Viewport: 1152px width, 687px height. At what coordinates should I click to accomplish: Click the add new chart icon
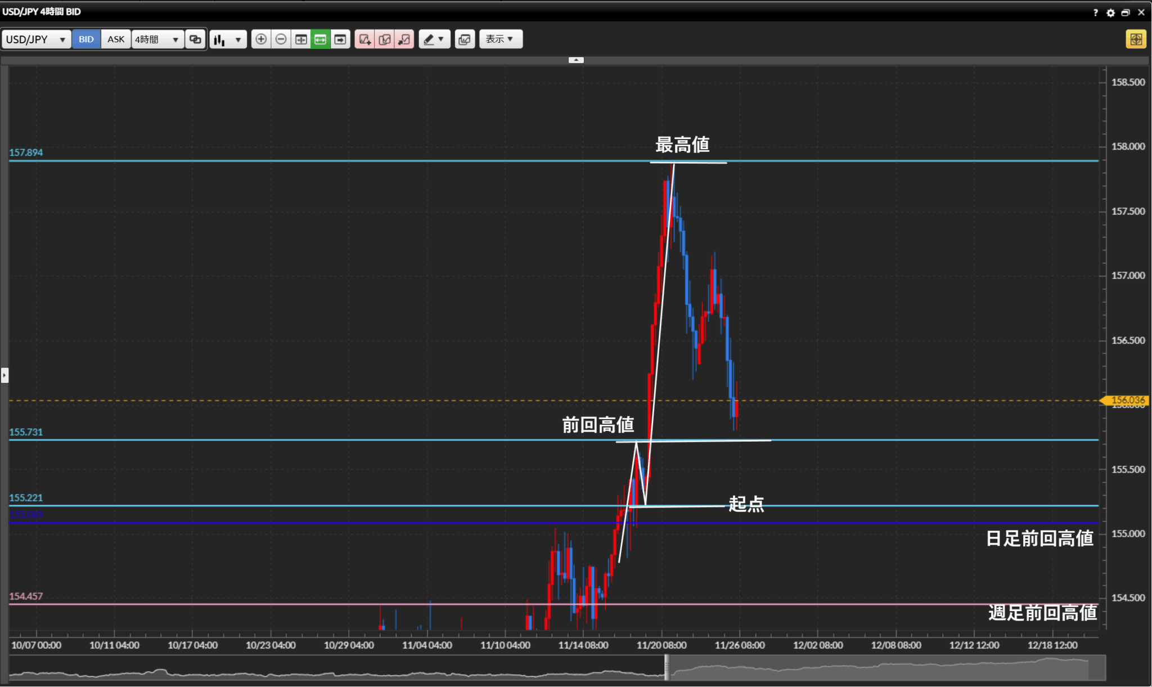(x=364, y=39)
